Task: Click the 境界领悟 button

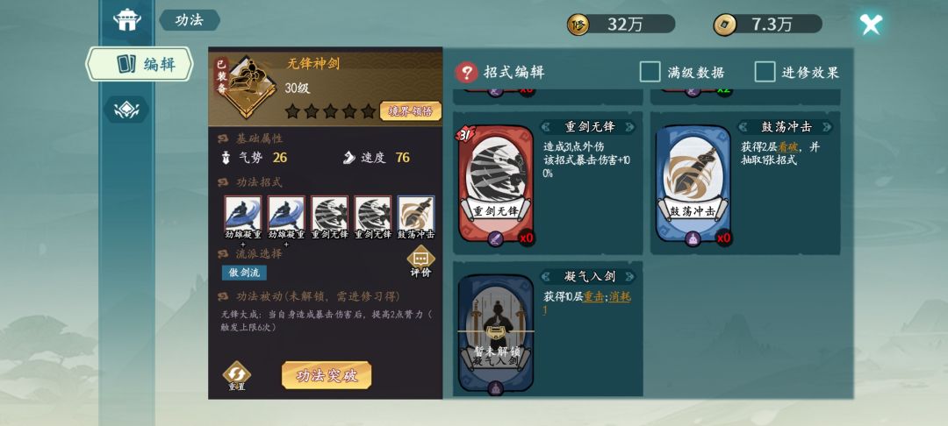Action: point(411,111)
